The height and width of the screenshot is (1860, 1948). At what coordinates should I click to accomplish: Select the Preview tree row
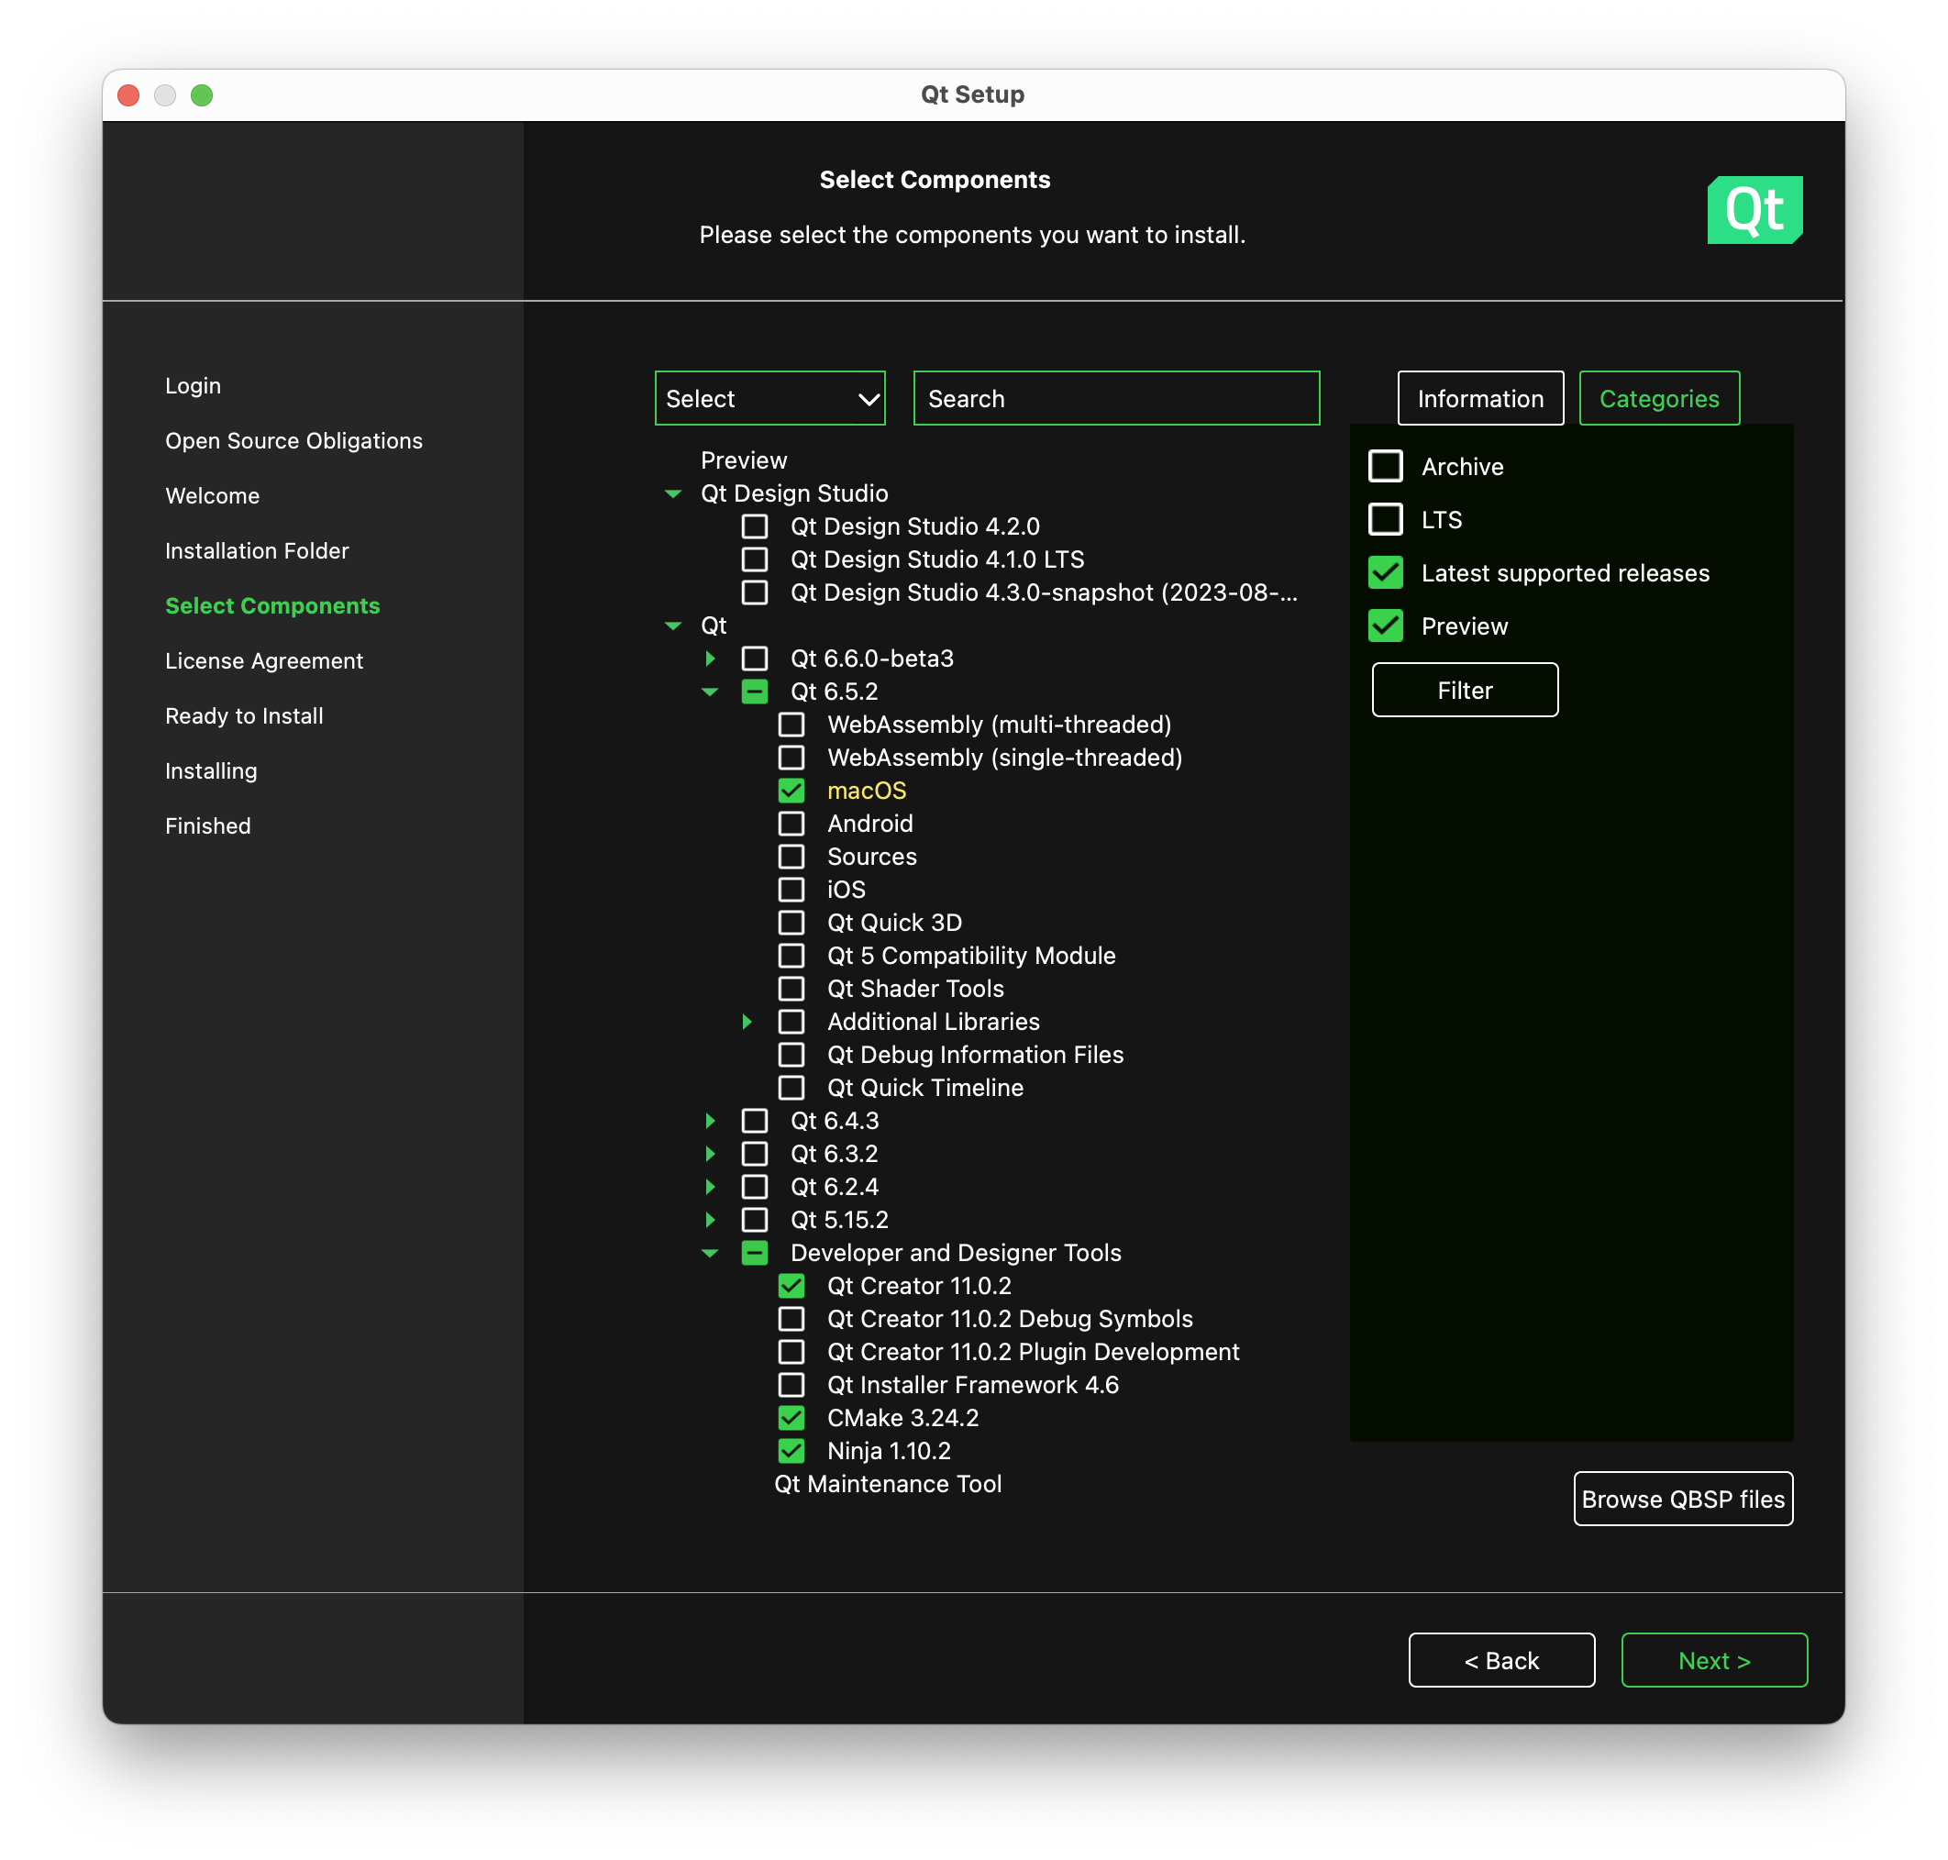pos(744,461)
